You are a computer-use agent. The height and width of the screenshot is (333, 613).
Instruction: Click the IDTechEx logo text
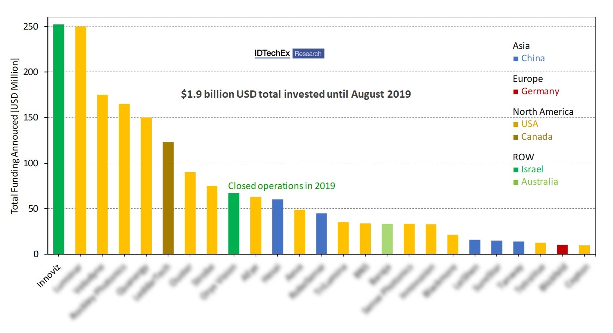273,53
